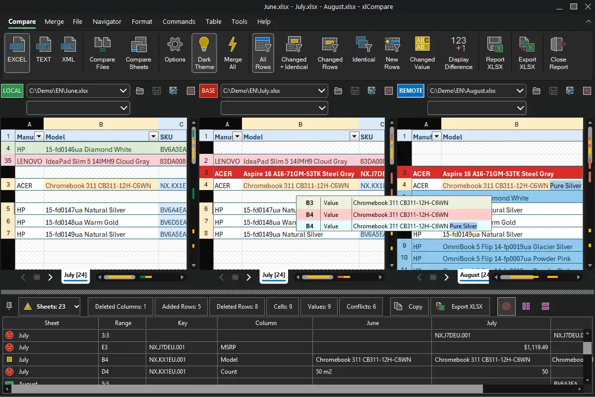Click the Merge All lightning icon
Image resolution: width=595 pixels, height=397 pixels.
[x=233, y=53]
